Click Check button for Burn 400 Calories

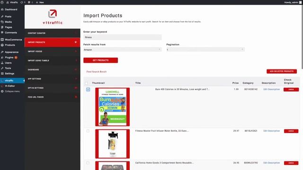(291, 89)
